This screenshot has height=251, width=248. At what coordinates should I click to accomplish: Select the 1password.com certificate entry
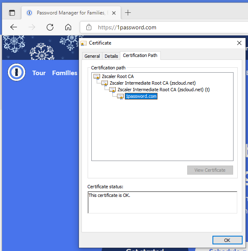[x=141, y=96]
